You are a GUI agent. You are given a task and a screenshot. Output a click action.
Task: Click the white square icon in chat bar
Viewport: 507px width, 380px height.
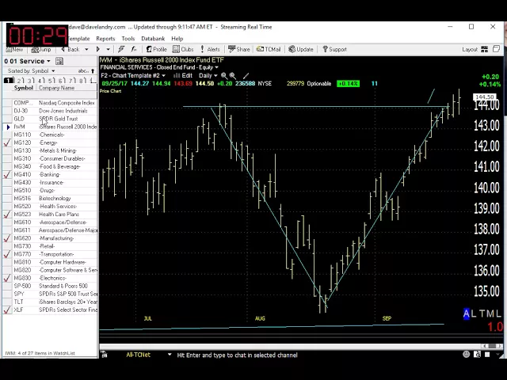click(487, 355)
